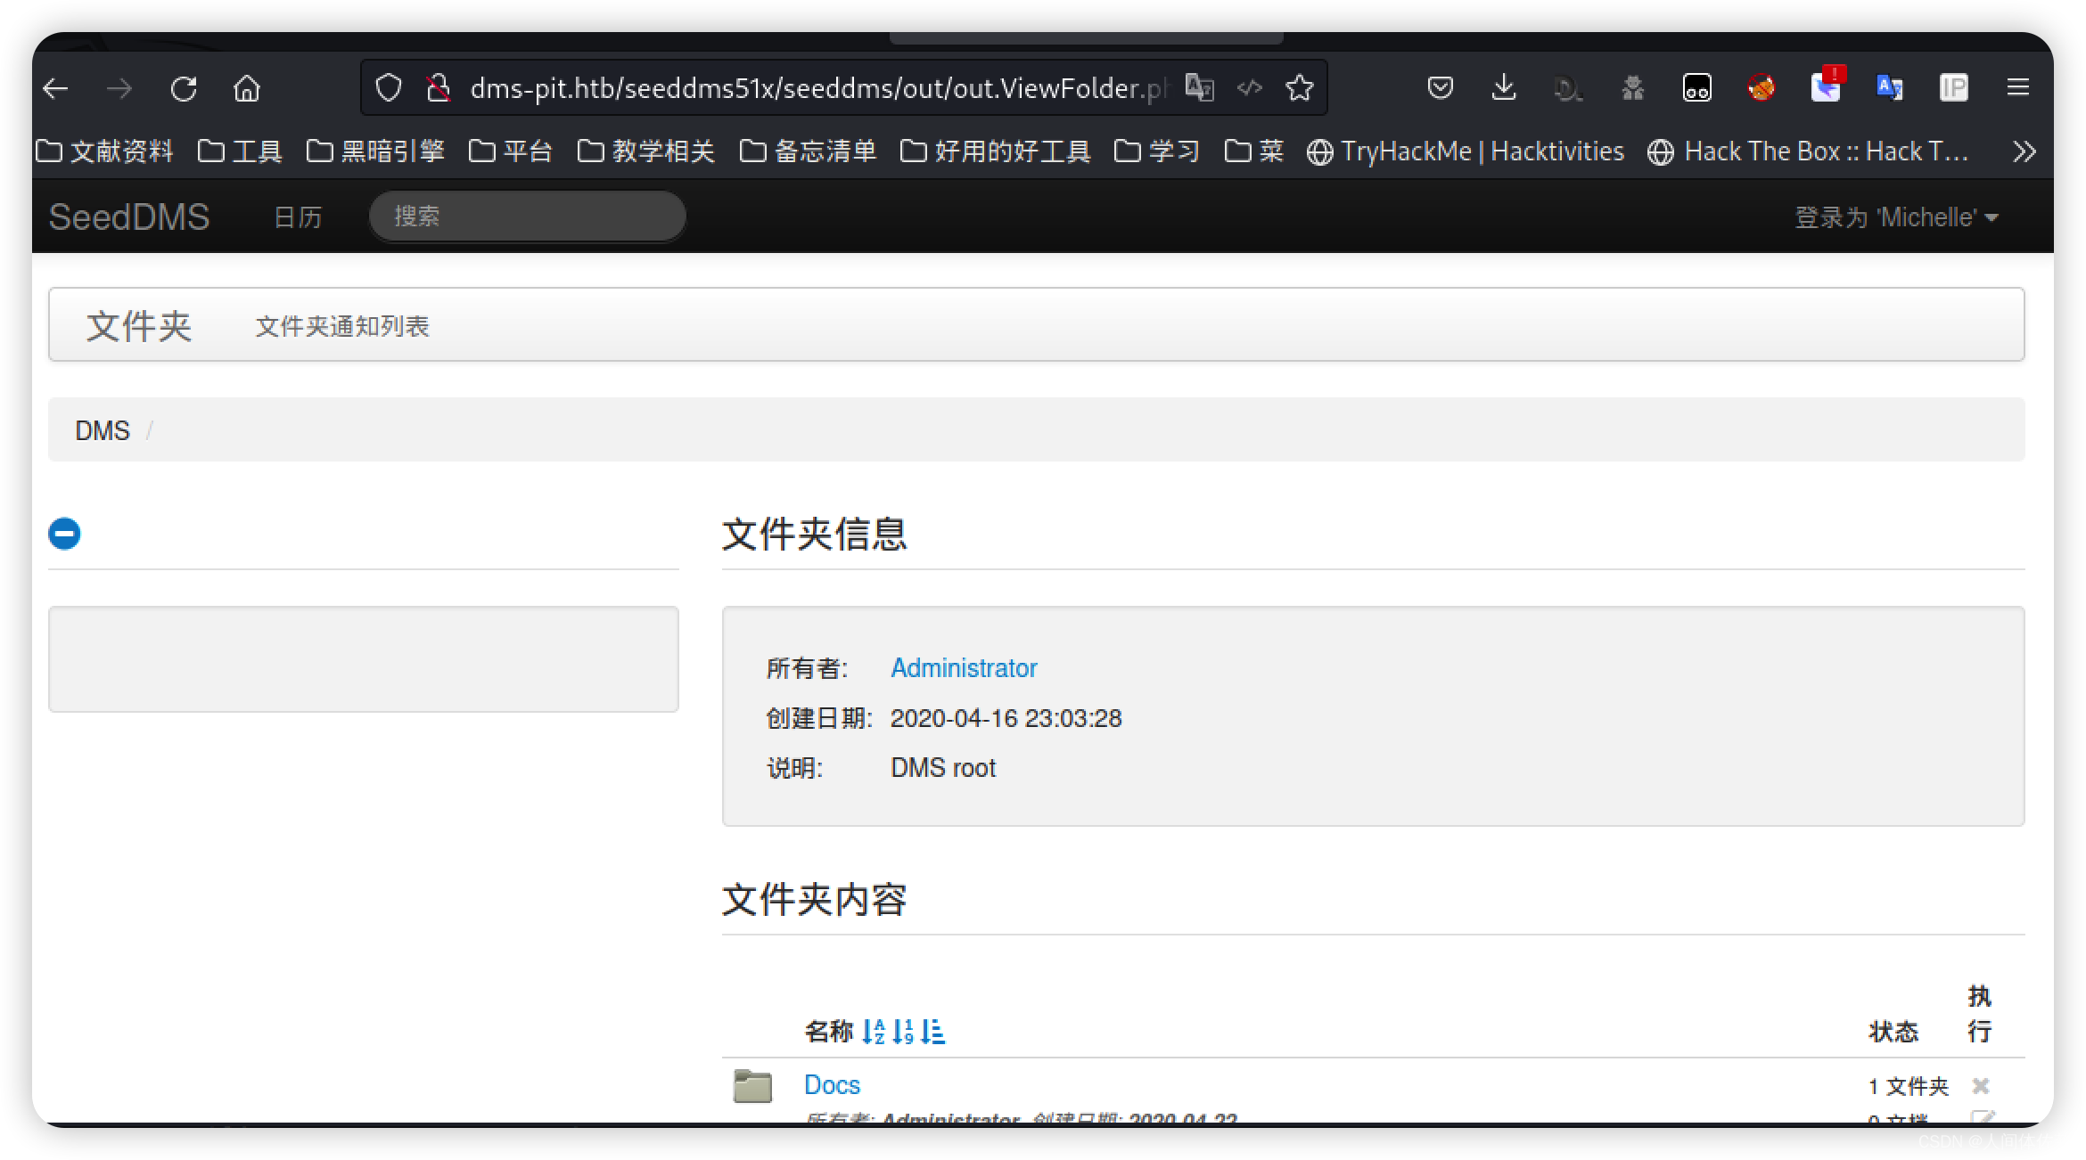Bookmark this page with the star icon

[1300, 87]
